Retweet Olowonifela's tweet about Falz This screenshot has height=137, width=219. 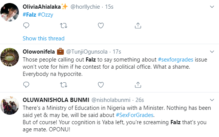pos(63,85)
